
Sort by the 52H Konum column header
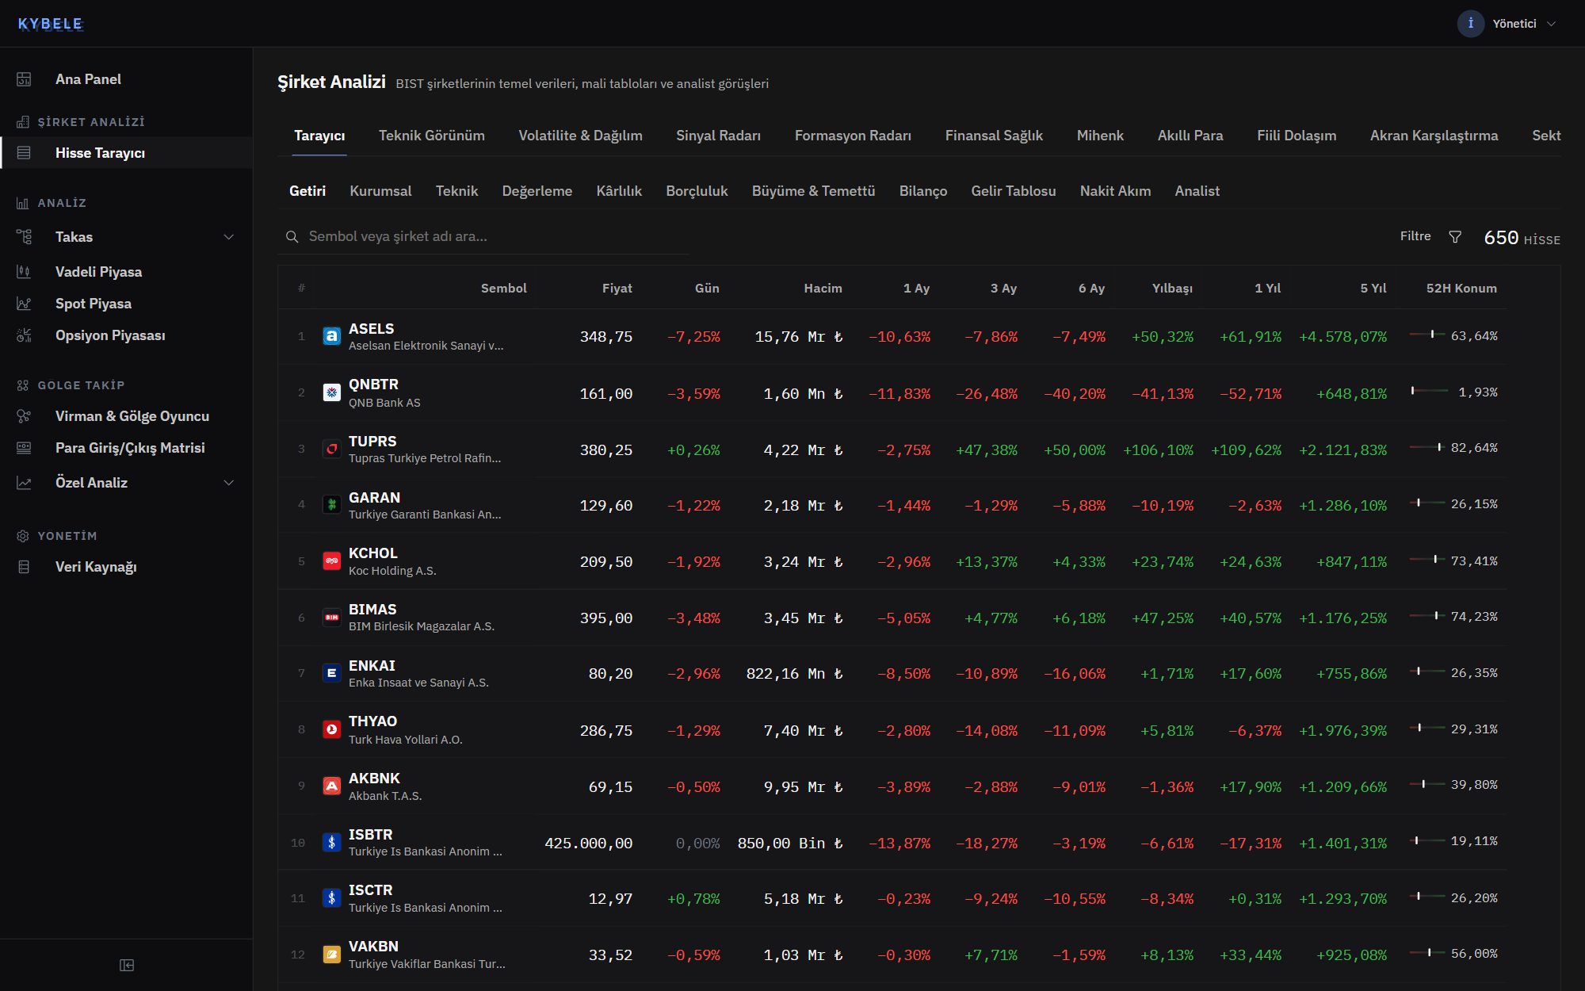1461,288
